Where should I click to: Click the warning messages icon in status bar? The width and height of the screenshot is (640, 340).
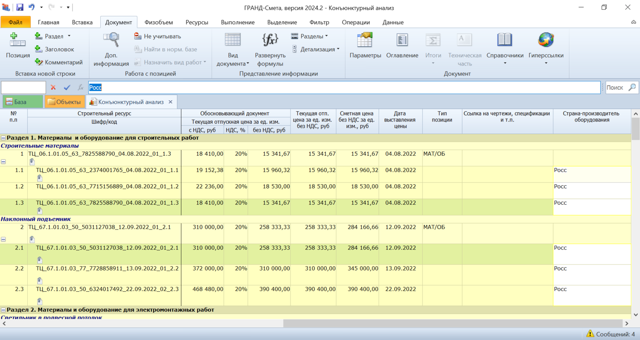pos(590,334)
